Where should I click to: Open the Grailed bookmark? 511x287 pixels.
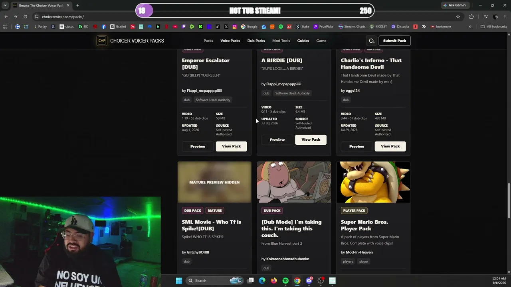click(118, 27)
